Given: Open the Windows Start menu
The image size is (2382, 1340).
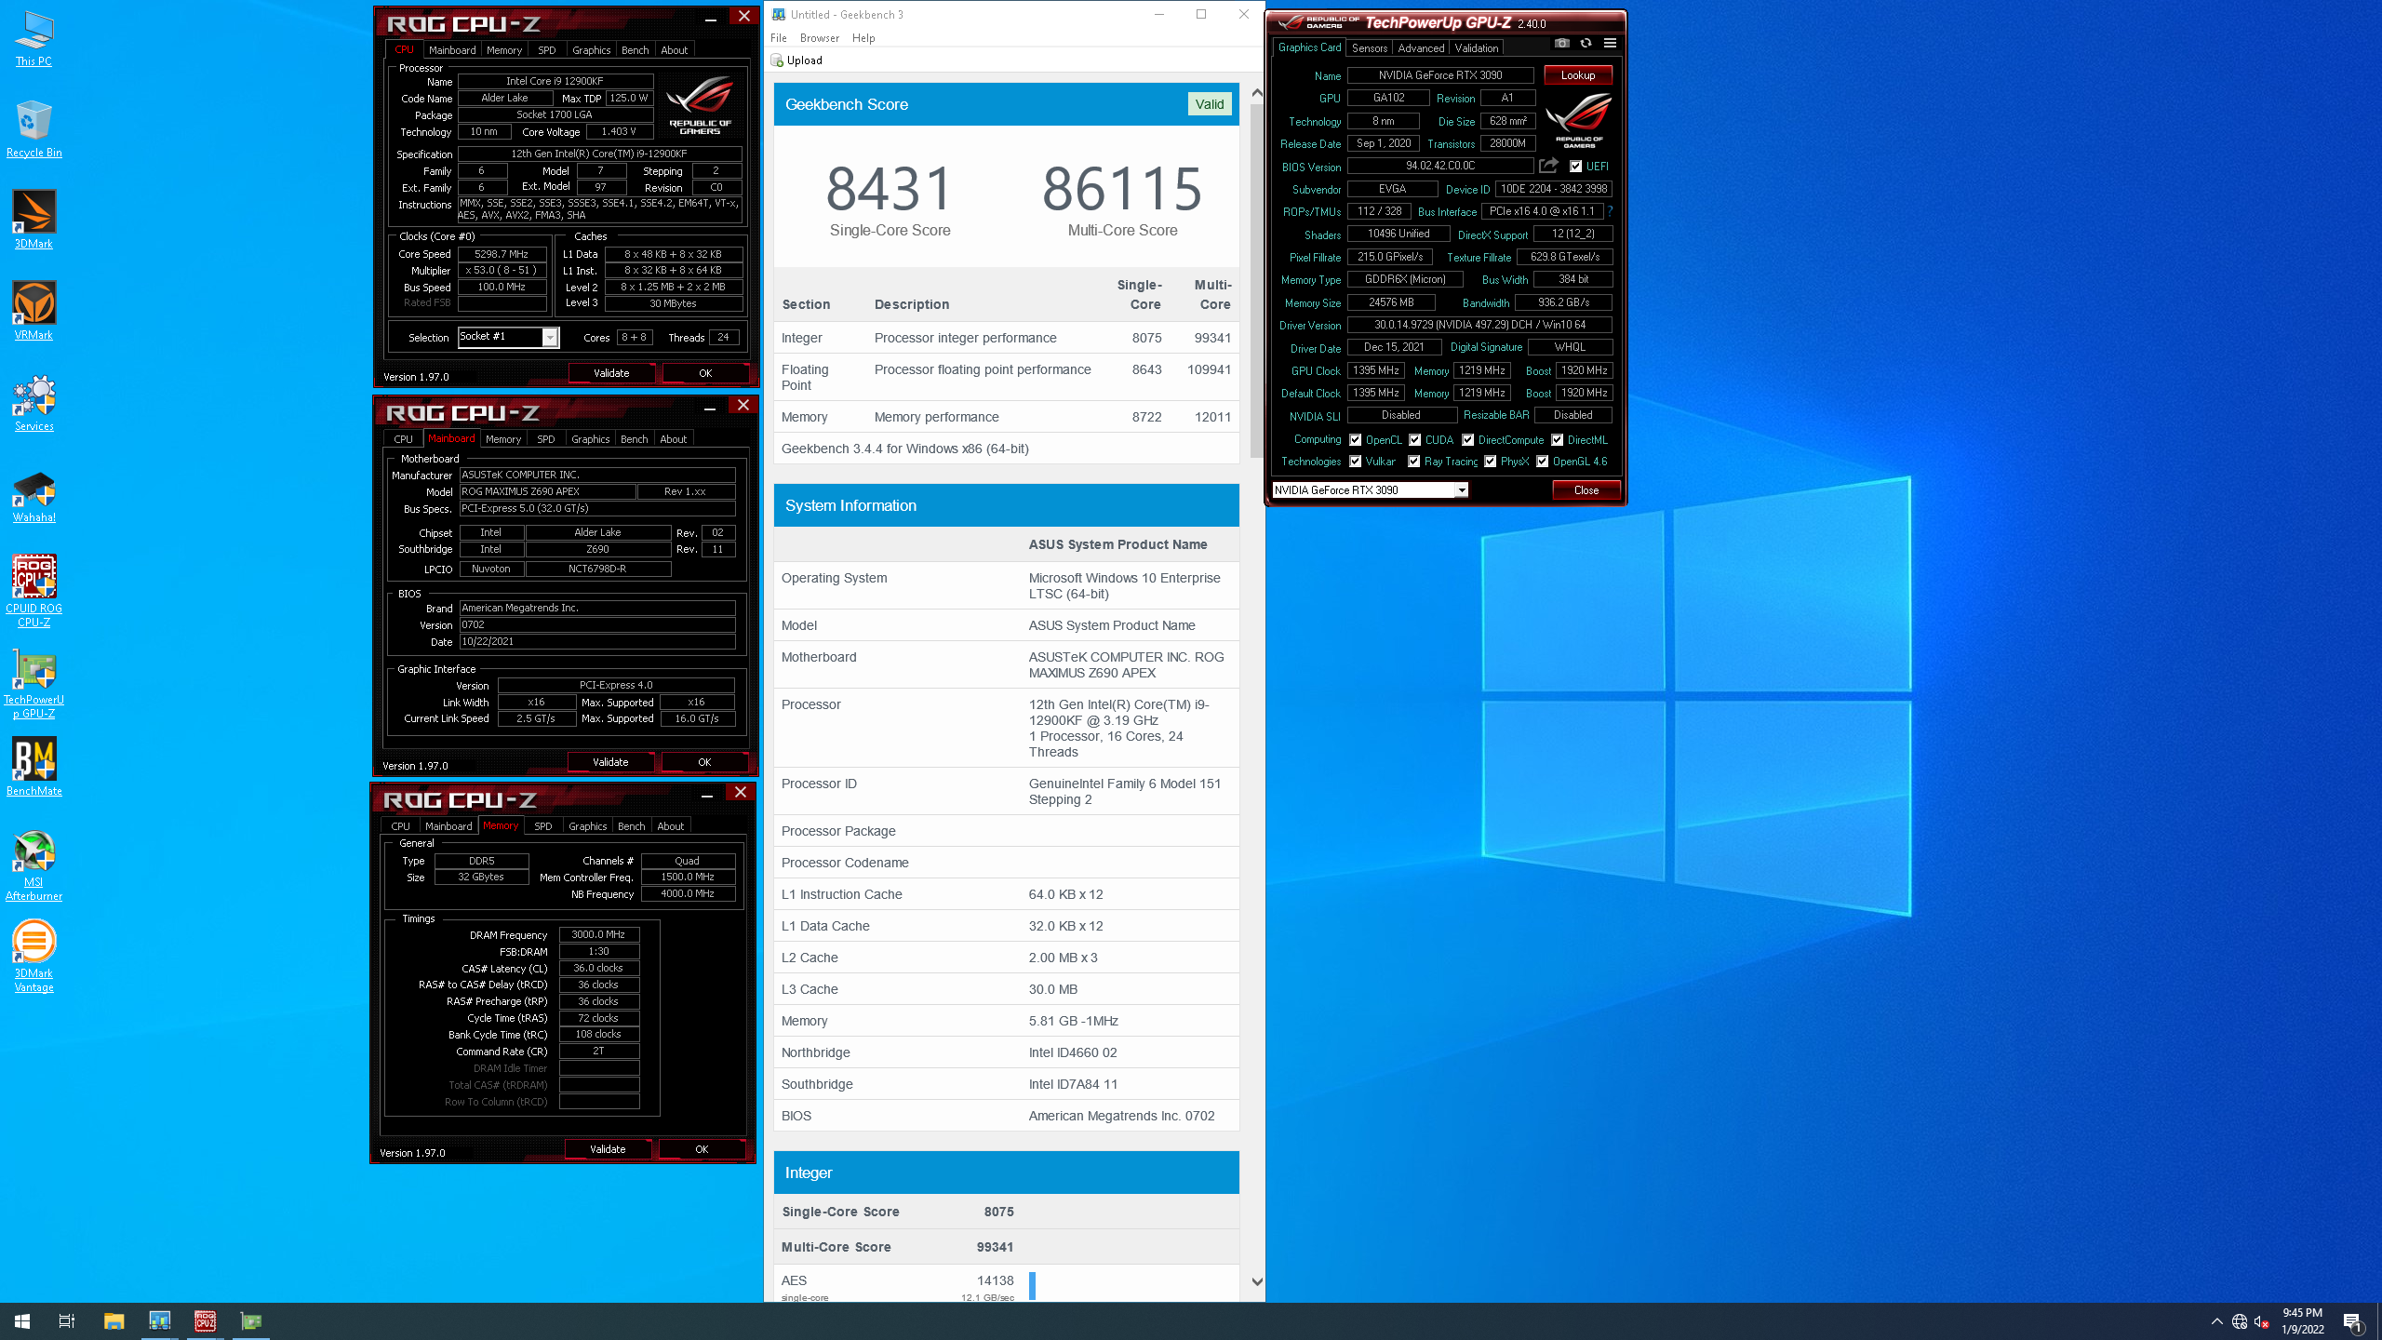Looking at the screenshot, I should point(22,1320).
